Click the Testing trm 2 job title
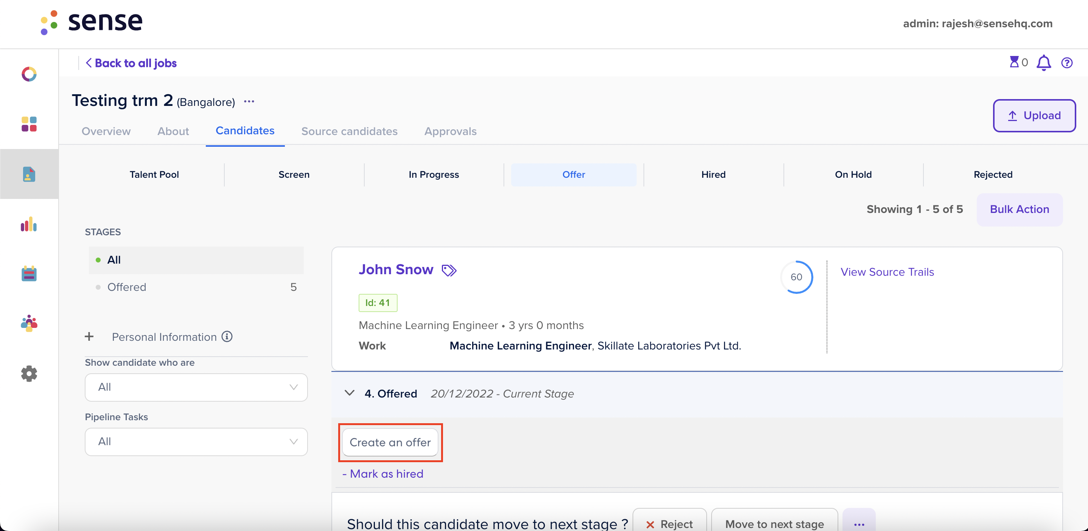 coord(123,101)
